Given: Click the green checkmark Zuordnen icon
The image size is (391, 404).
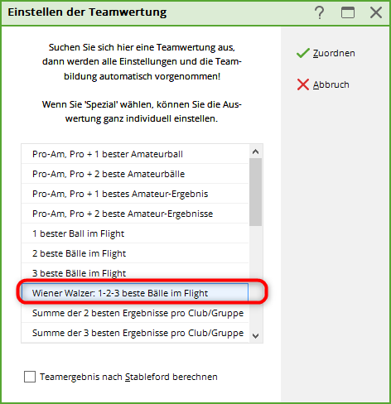Looking at the screenshot, I should (303, 53).
